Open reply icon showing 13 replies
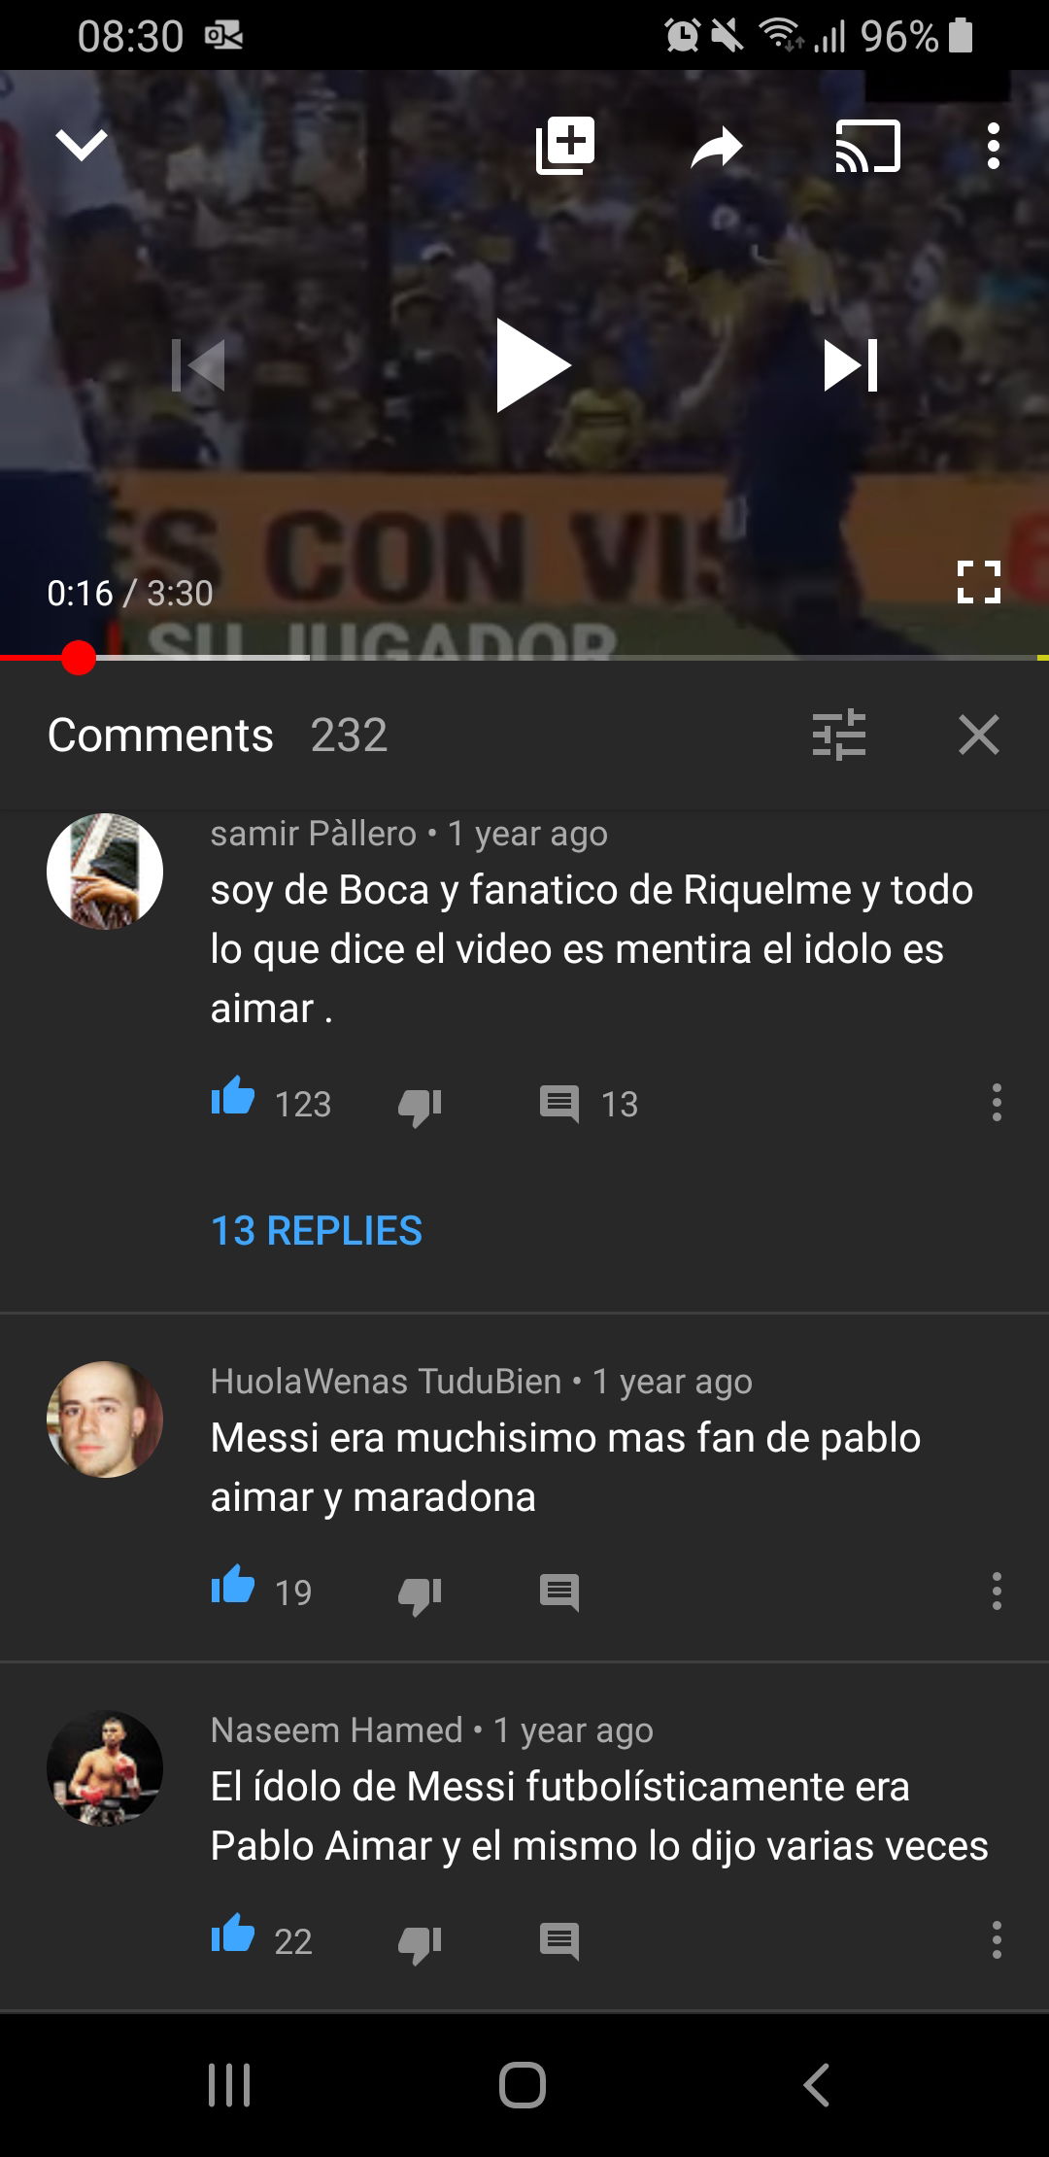Screen dimensions: 1049x2157 coord(559,1104)
